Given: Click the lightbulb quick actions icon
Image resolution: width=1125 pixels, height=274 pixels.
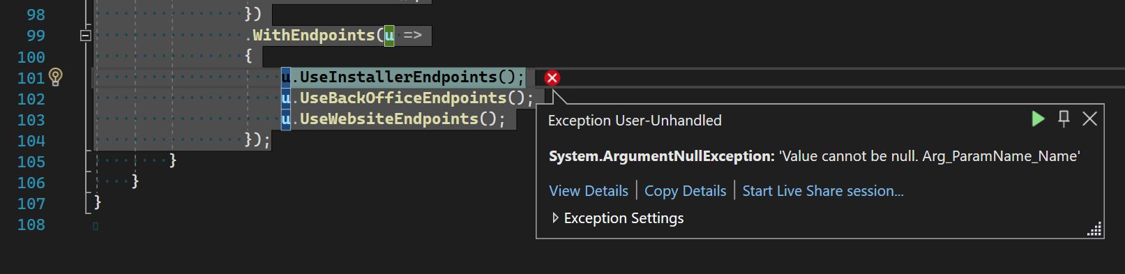Looking at the screenshot, I should coord(56,77).
